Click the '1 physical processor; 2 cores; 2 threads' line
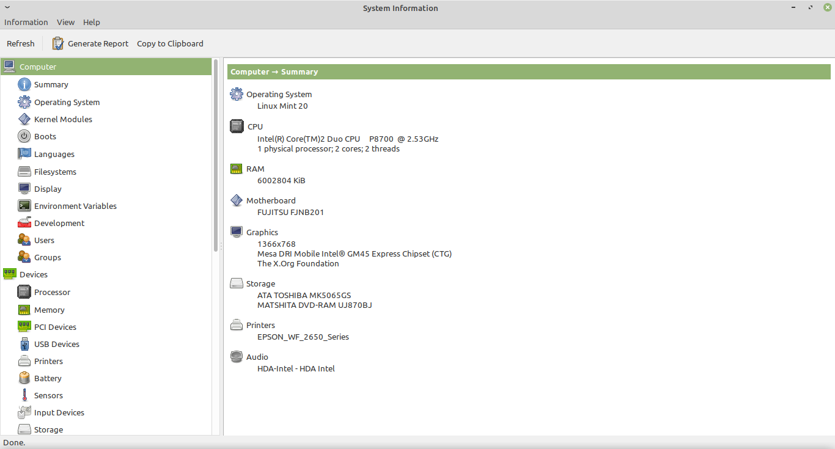 328,148
